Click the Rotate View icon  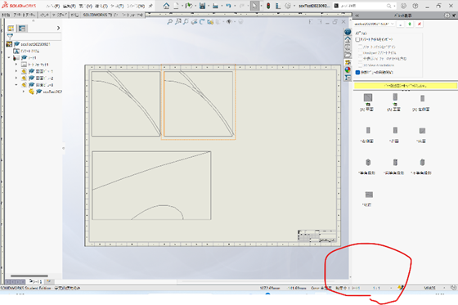tap(202, 21)
